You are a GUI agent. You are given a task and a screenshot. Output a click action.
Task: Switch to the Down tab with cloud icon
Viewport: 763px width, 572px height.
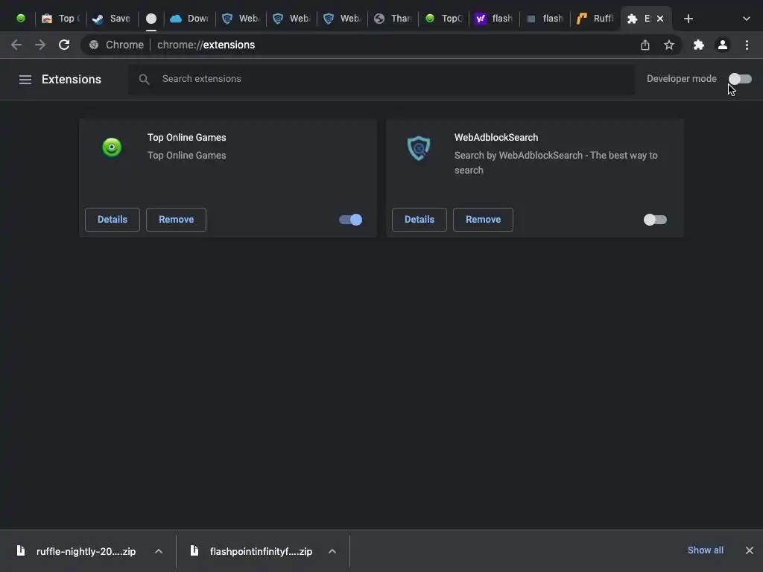[x=190, y=19]
